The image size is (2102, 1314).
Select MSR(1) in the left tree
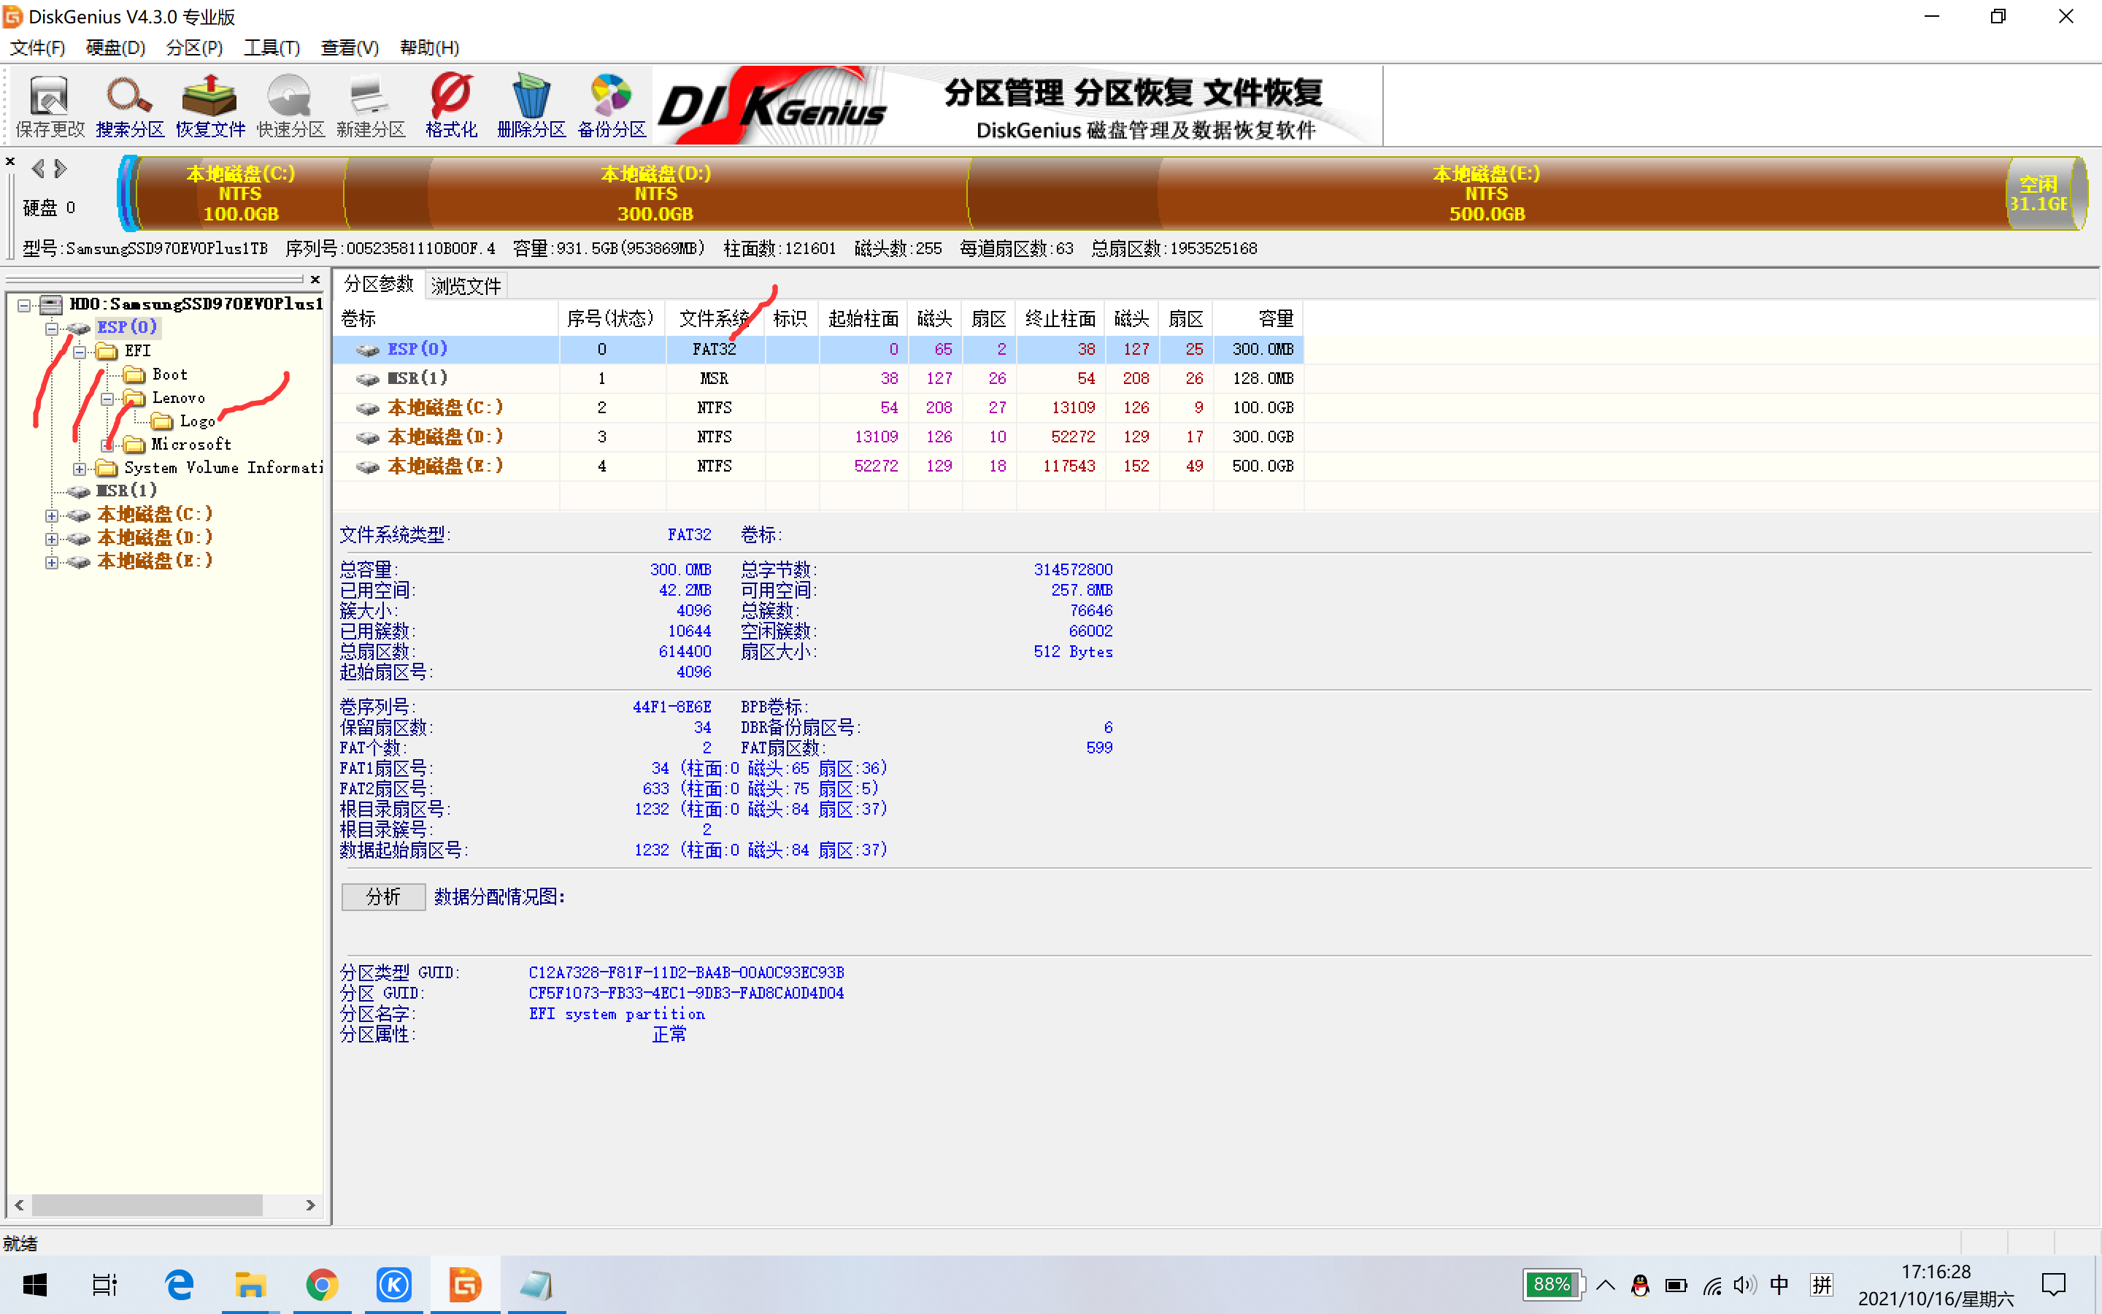[127, 491]
